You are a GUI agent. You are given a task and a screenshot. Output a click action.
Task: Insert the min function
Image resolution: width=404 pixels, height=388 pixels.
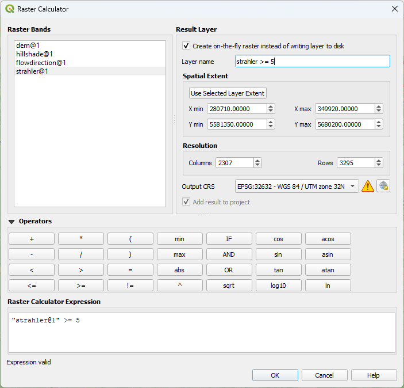[x=179, y=239]
